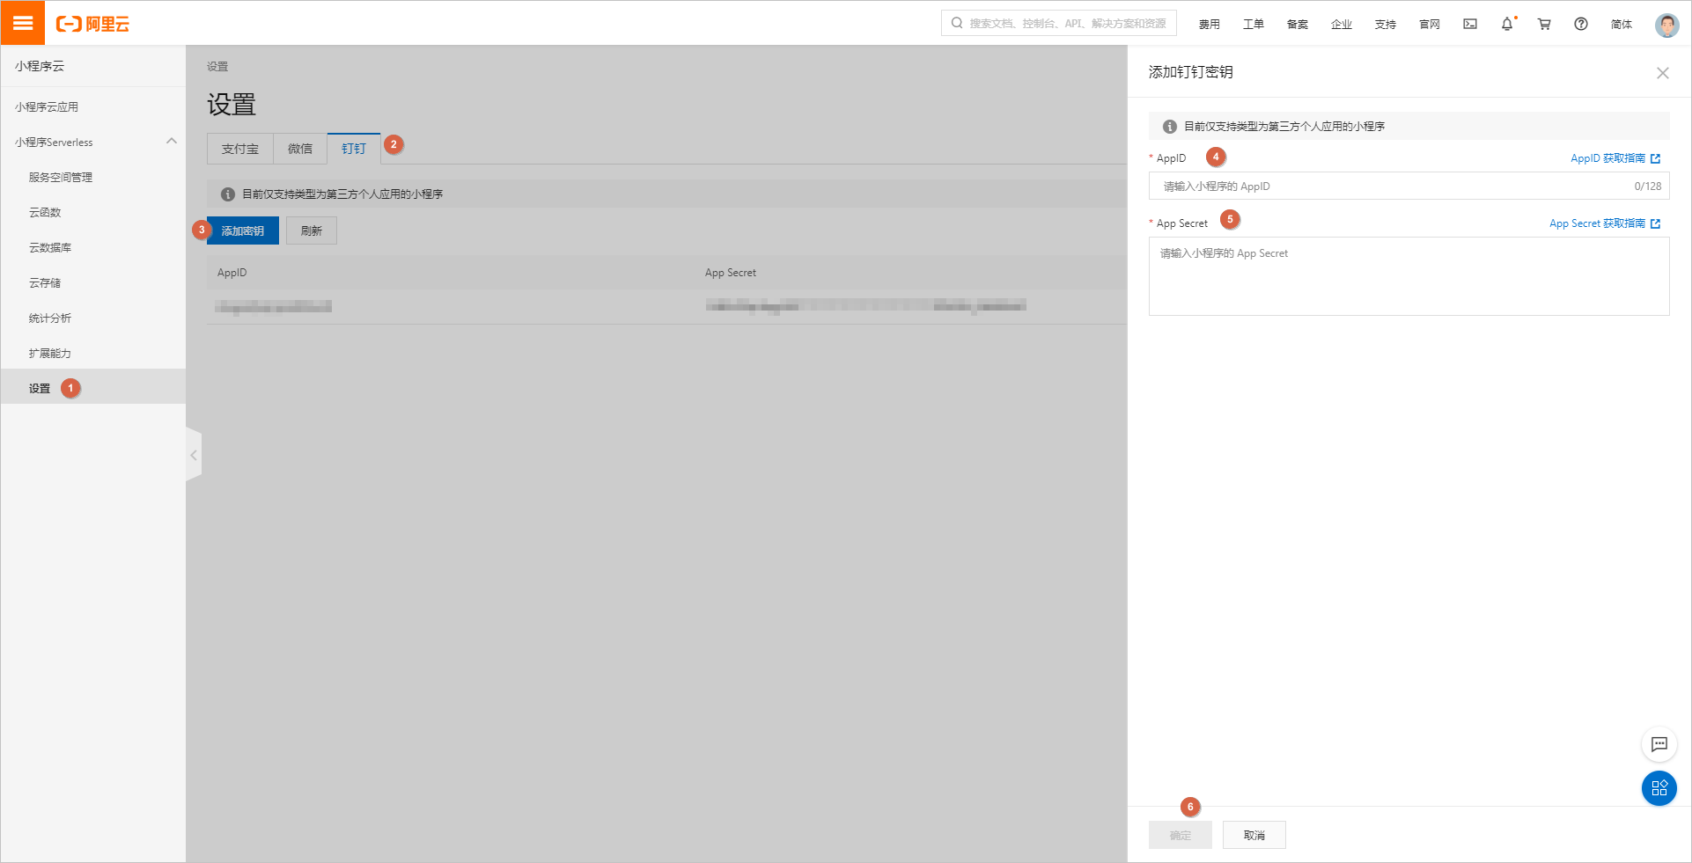This screenshot has width=1692, height=863.
Task: Switch to the 微信 tab
Action: tap(299, 148)
